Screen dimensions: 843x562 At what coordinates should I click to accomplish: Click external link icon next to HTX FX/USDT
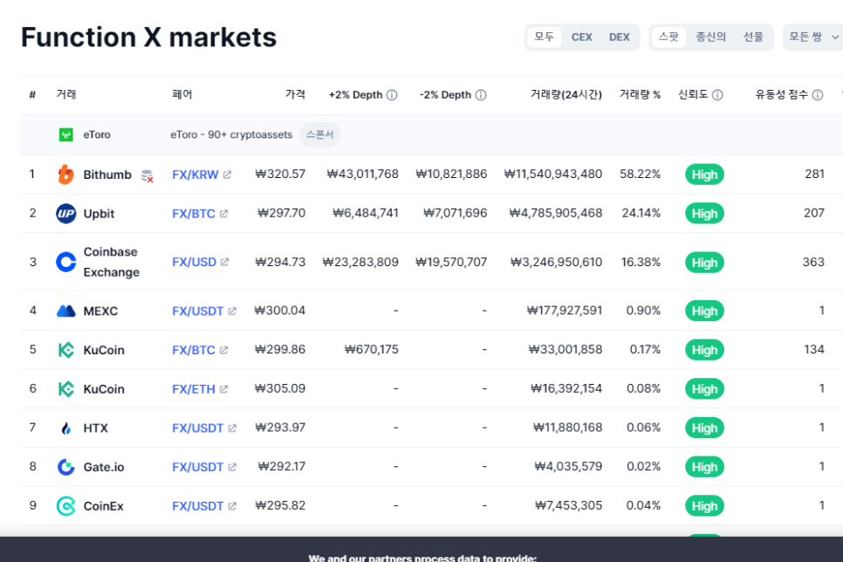click(x=232, y=428)
